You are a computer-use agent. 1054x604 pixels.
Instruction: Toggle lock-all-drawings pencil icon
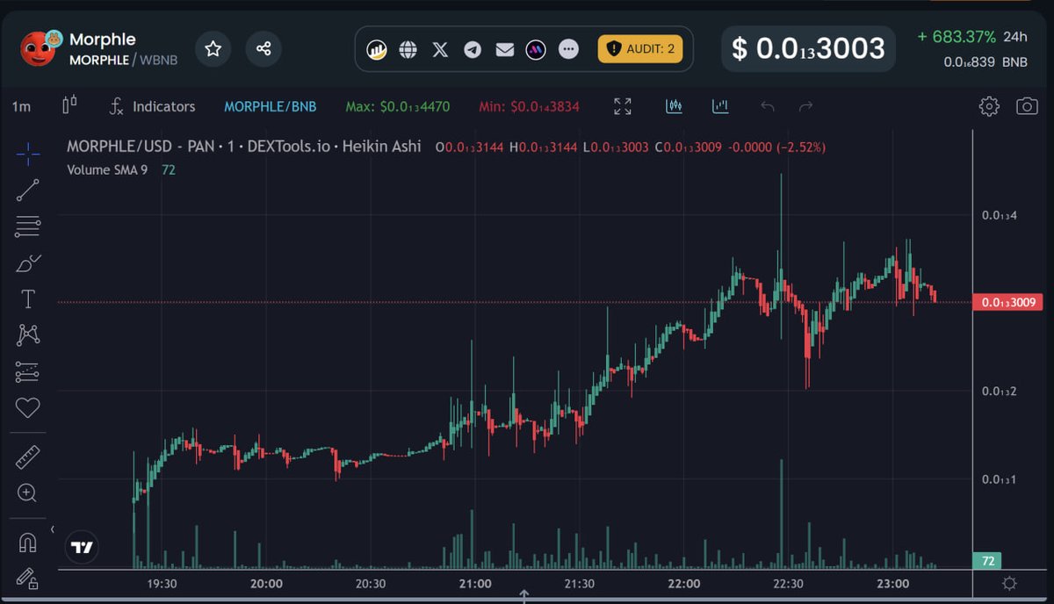pos(28,578)
